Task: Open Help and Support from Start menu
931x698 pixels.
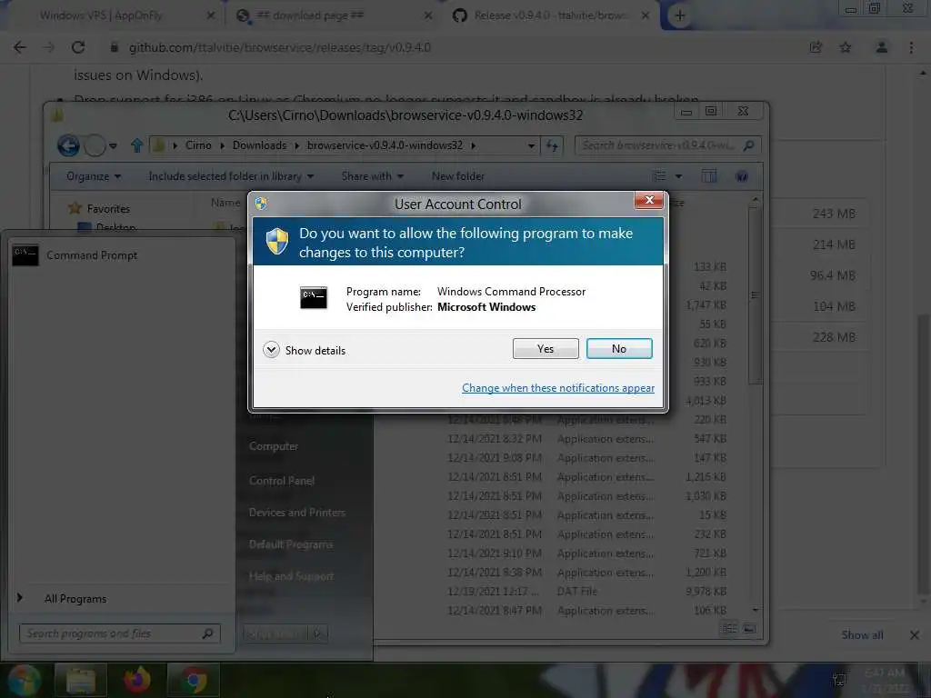Action: (x=291, y=575)
